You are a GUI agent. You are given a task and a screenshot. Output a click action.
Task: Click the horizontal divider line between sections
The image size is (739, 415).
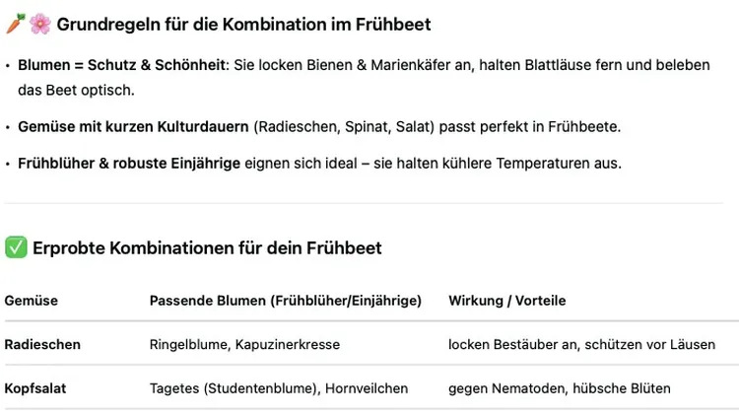point(364,203)
